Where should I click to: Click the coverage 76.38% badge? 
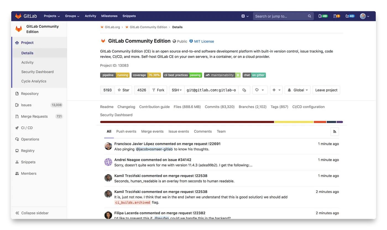point(146,75)
